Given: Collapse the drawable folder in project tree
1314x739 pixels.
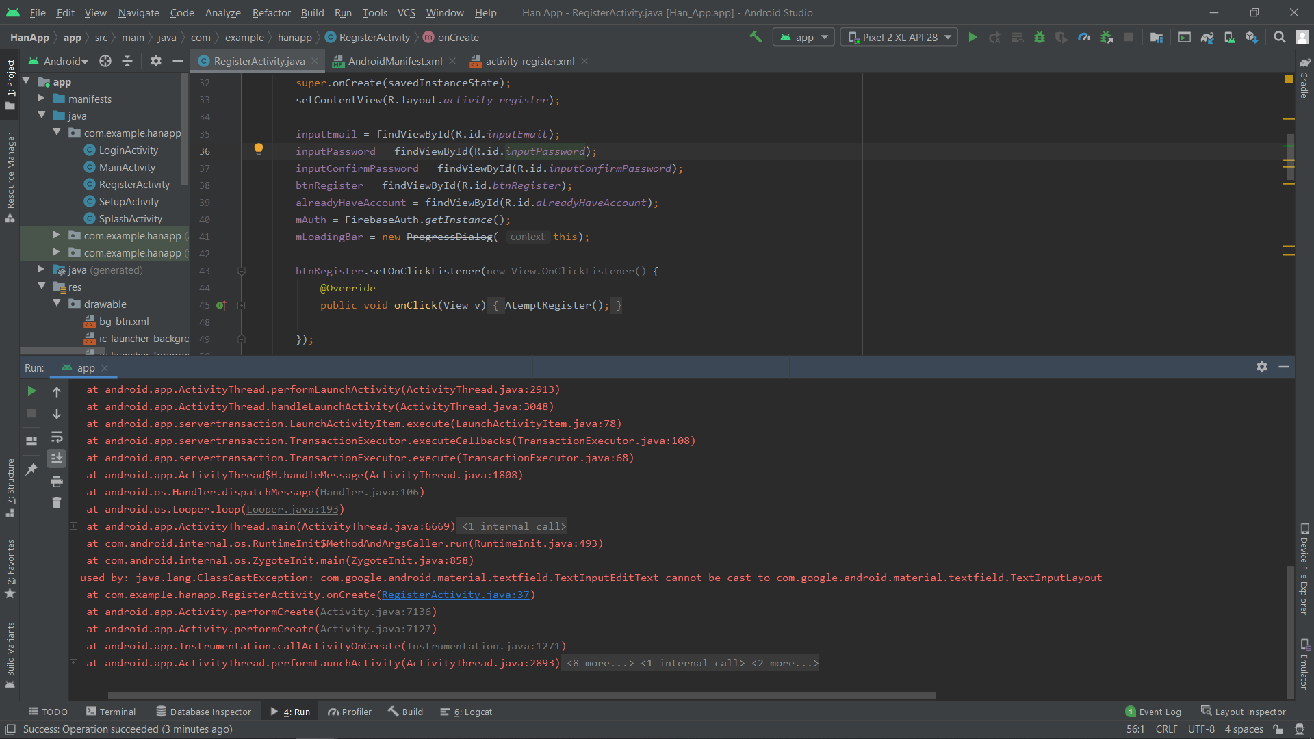Looking at the screenshot, I should click(x=57, y=304).
